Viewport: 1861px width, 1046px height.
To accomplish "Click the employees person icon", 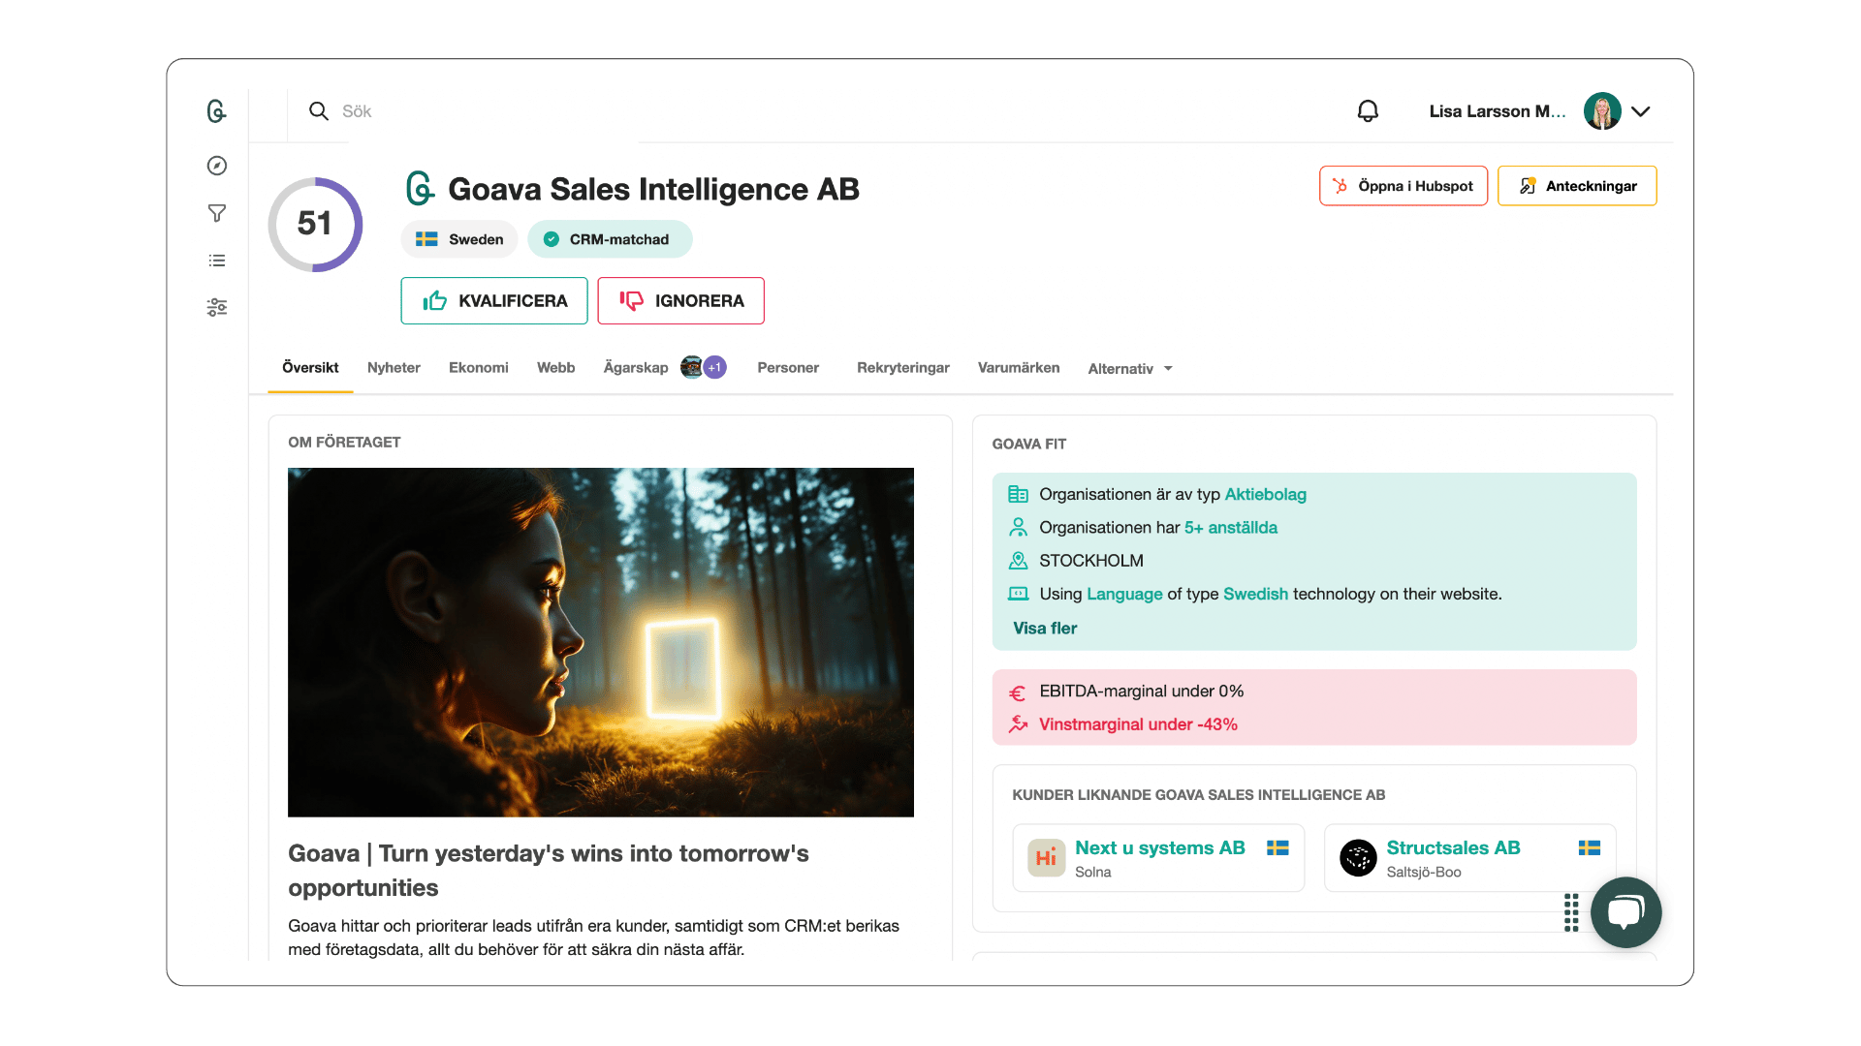I will (x=1018, y=528).
